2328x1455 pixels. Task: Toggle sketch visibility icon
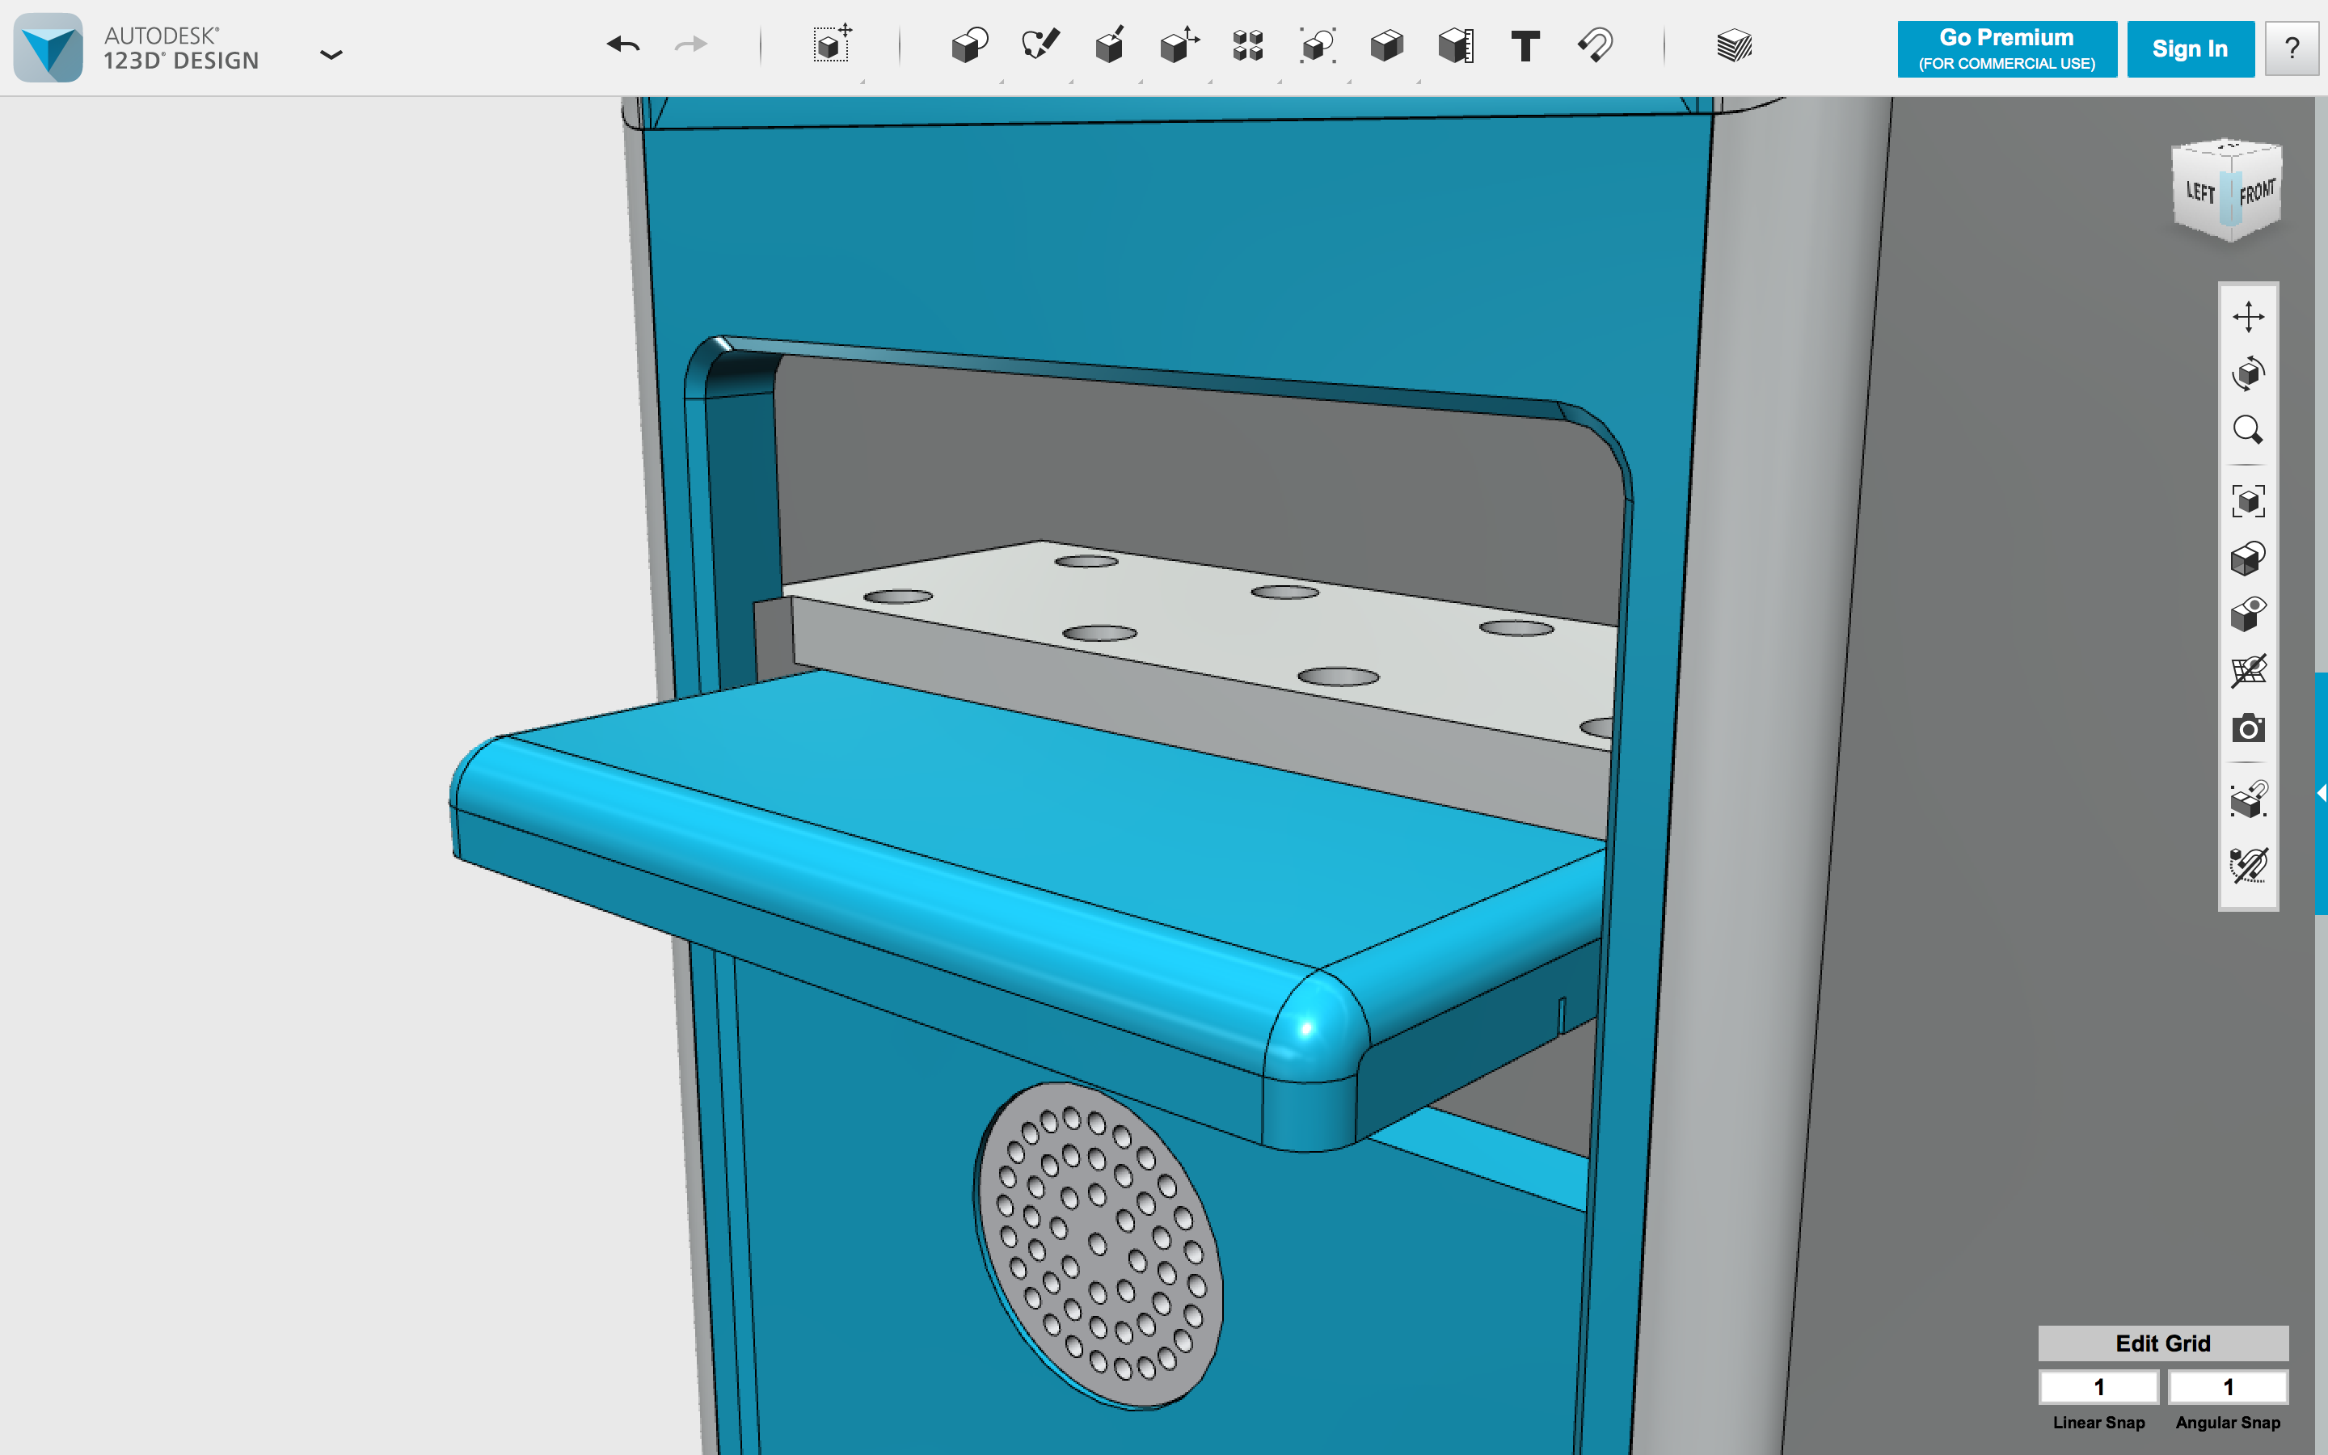[x=2247, y=865]
